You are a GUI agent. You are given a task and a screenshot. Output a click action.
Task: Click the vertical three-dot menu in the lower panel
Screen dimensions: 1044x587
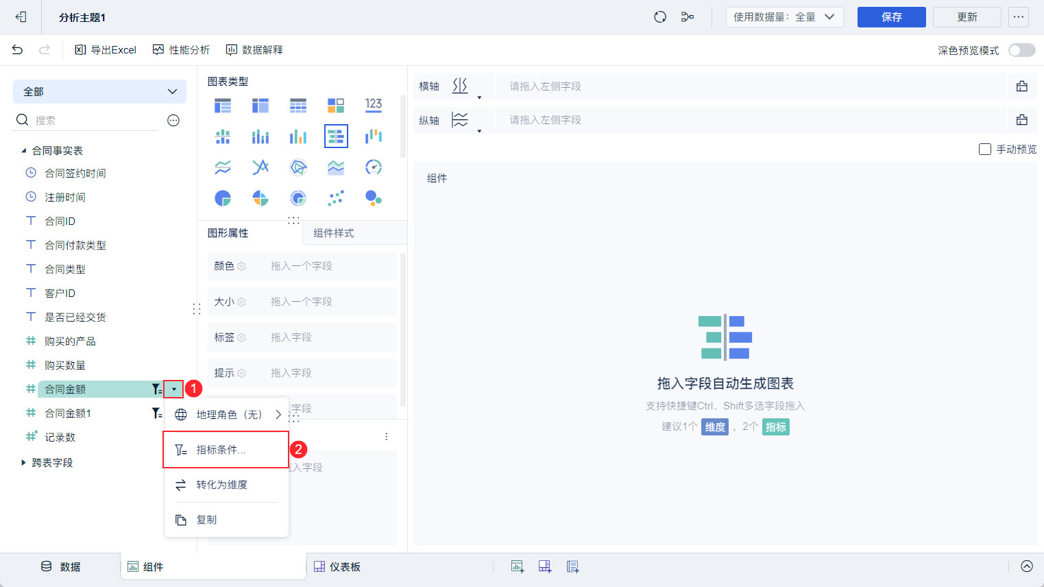coord(387,437)
